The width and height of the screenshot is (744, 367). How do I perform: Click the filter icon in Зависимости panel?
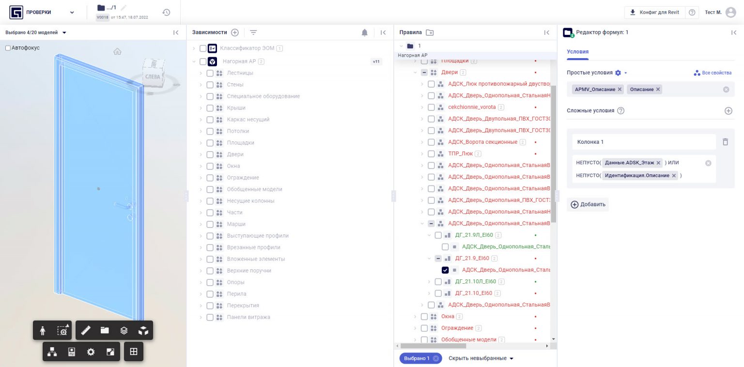[x=253, y=32]
